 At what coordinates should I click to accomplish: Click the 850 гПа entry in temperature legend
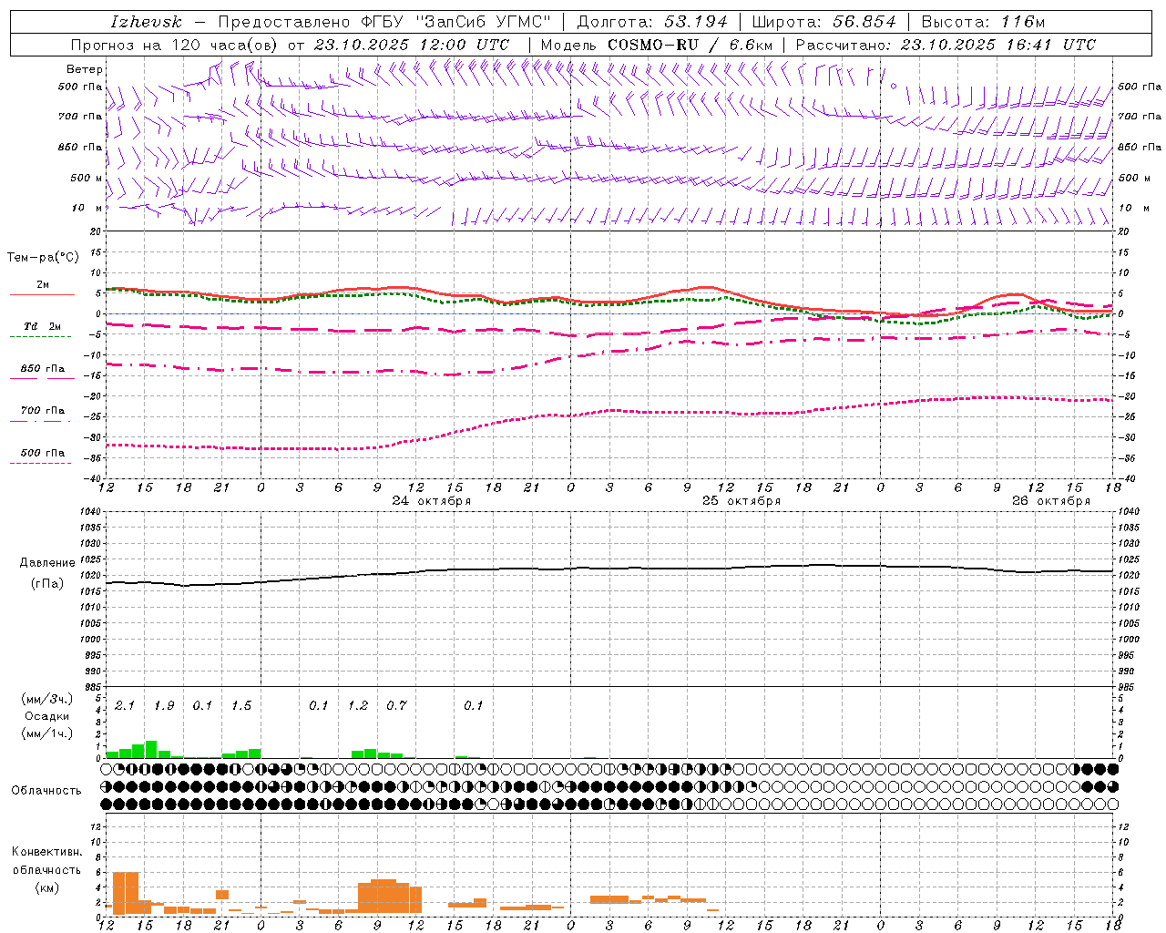pos(43,368)
